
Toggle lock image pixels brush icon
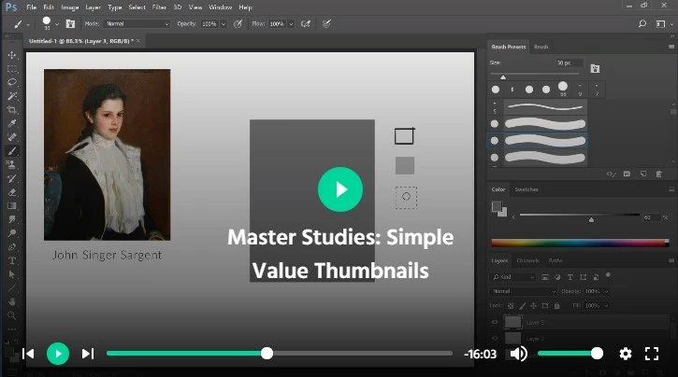click(x=523, y=306)
